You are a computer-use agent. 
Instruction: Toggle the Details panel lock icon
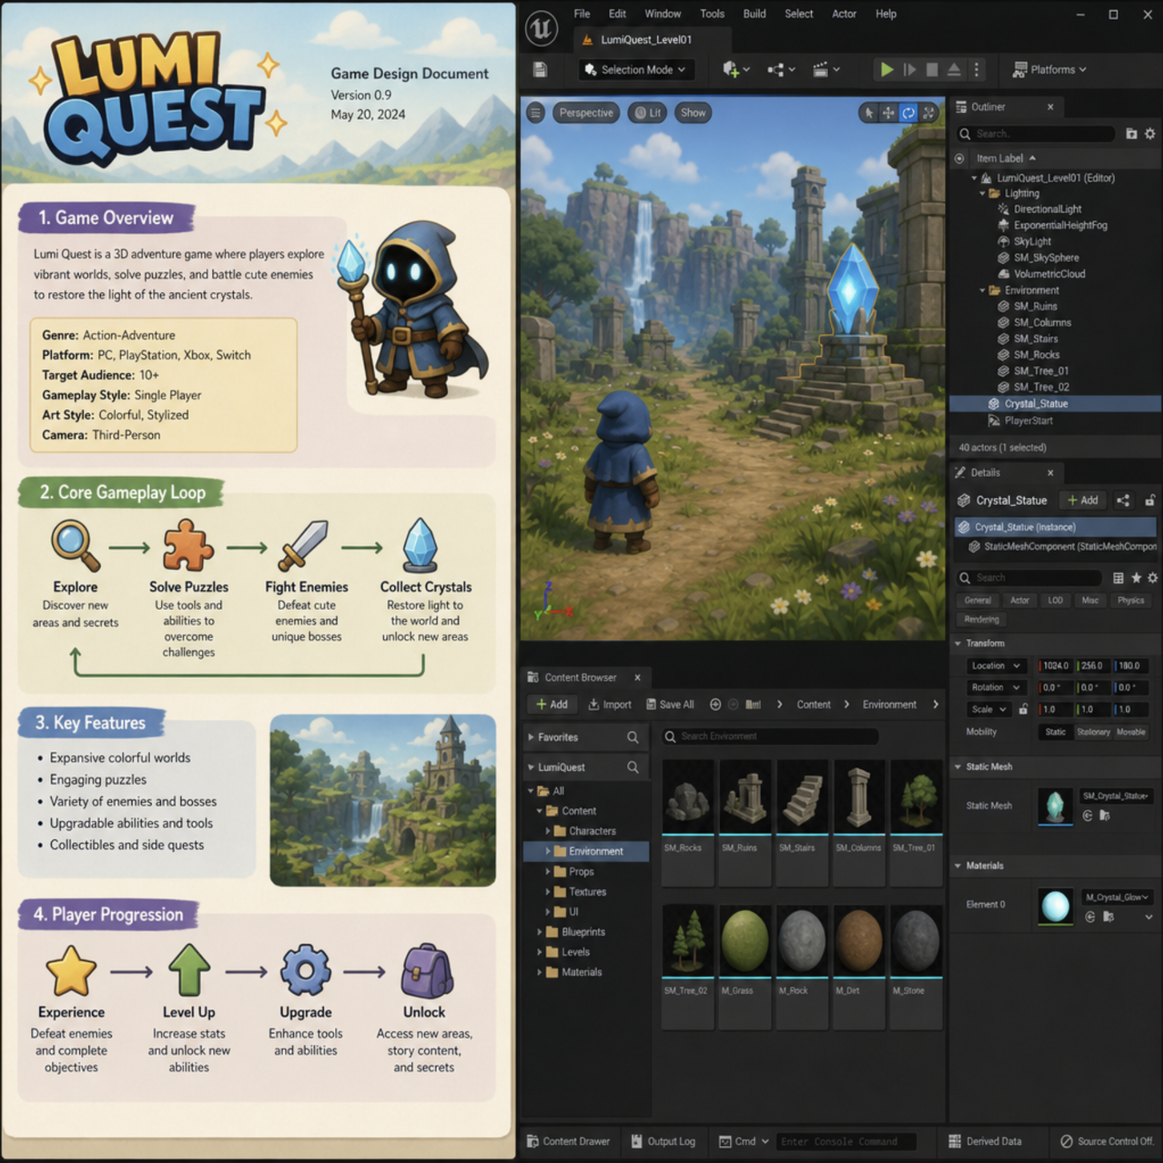click(x=1150, y=501)
